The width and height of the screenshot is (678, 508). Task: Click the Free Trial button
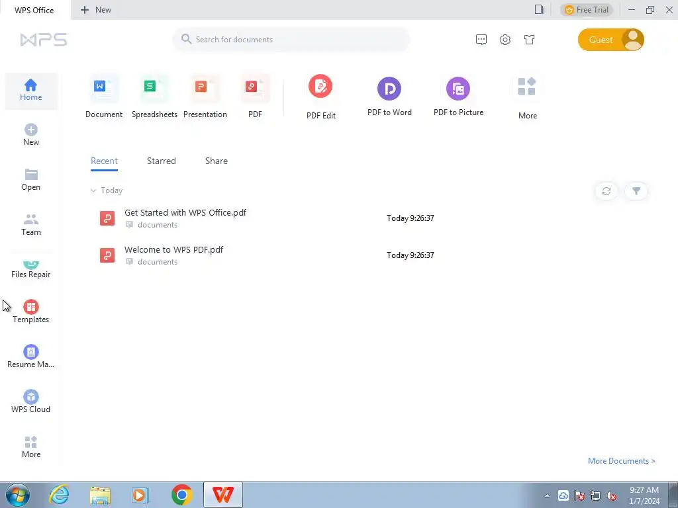(587, 9)
